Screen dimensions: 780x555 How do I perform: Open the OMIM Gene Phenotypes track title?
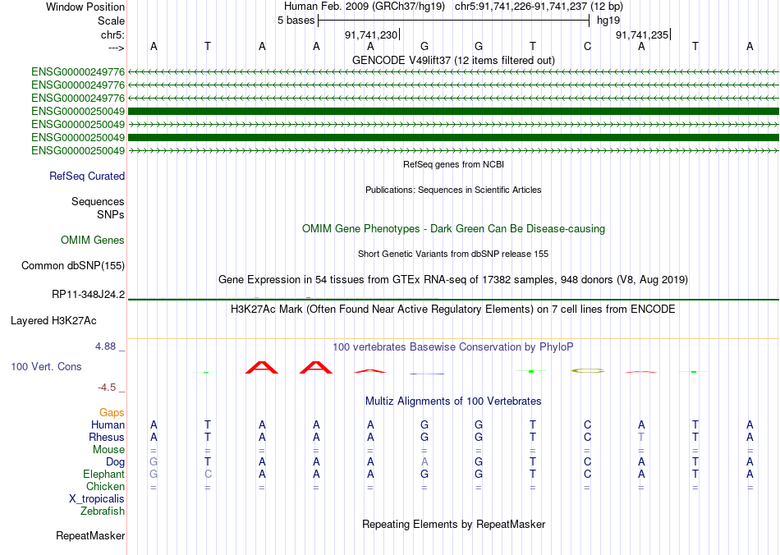[453, 229]
